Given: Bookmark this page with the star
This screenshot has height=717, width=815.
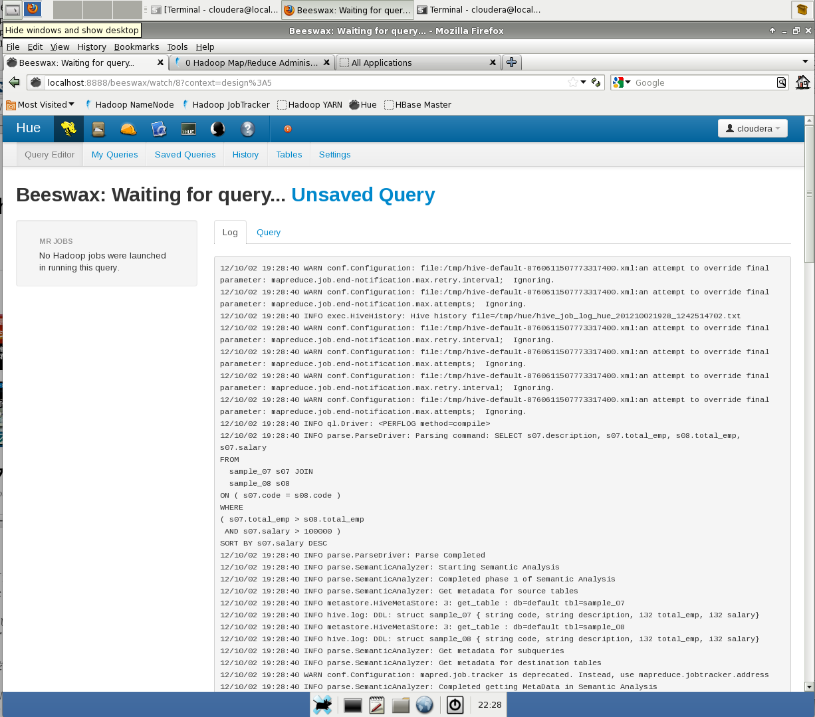Looking at the screenshot, I should (572, 82).
